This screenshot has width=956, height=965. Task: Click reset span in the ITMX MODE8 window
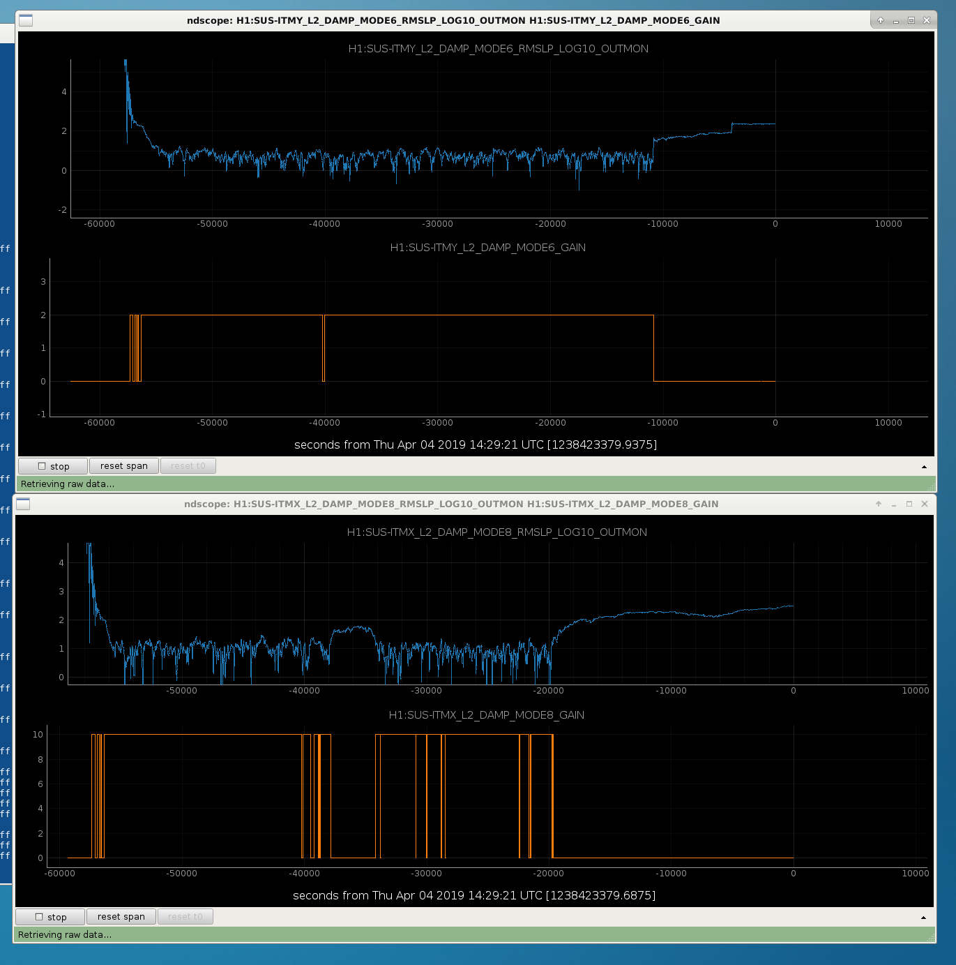(x=121, y=917)
